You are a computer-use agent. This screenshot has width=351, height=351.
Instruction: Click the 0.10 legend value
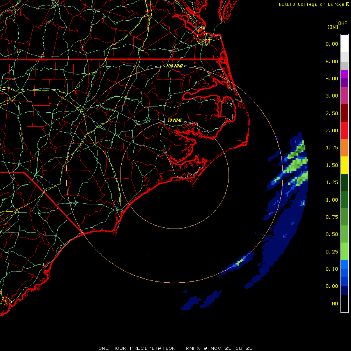(x=332, y=269)
